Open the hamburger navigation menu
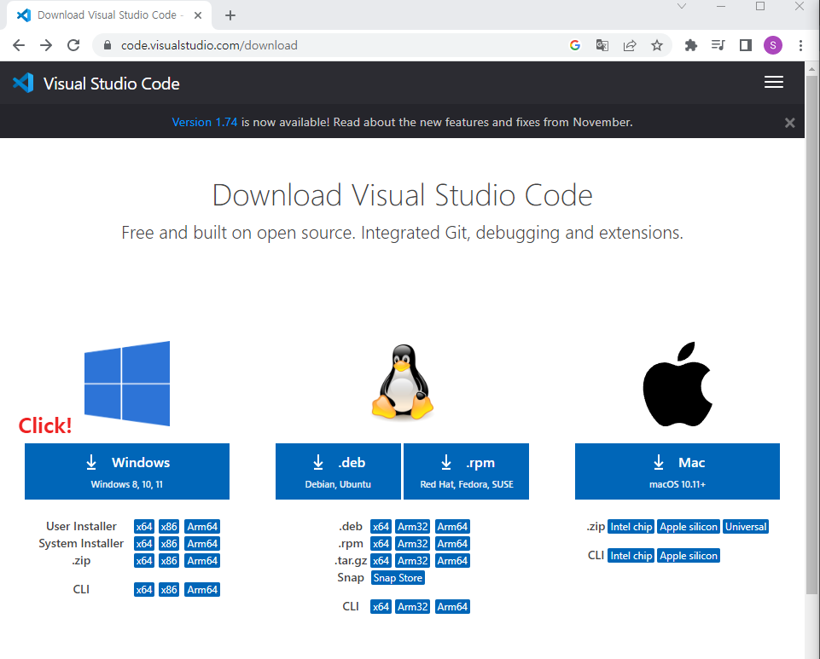This screenshot has width=820, height=659. (x=773, y=82)
